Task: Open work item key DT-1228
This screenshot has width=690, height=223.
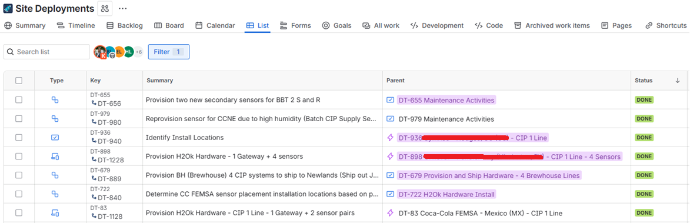Action: pos(111,160)
